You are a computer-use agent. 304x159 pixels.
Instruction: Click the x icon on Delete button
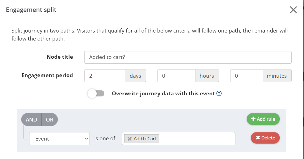tap(258, 138)
